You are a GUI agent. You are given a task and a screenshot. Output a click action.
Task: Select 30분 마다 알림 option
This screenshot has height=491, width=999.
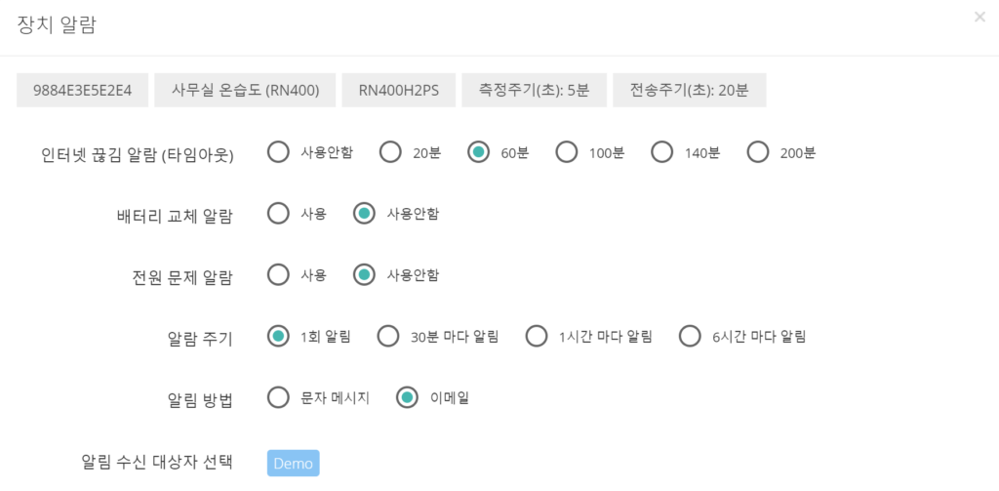coord(388,336)
